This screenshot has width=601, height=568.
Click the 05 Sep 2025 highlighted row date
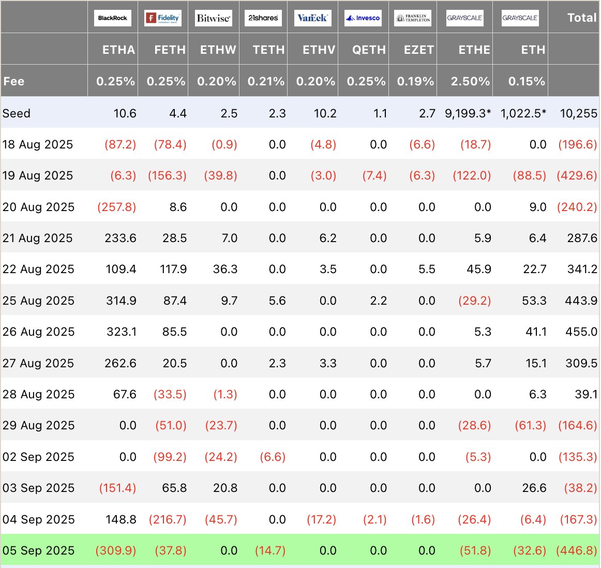click(38, 550)
